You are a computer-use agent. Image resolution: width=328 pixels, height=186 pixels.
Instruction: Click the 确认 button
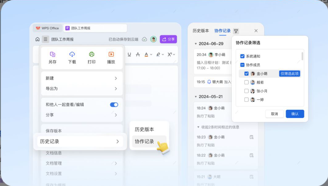point(295,114)
